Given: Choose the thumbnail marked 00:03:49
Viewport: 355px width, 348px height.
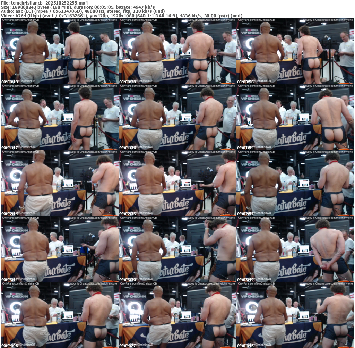Looking at the screenshot, I should coord(295,249).
